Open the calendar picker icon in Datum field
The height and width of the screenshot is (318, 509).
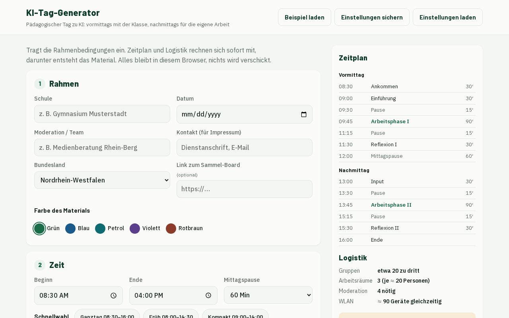304,114
